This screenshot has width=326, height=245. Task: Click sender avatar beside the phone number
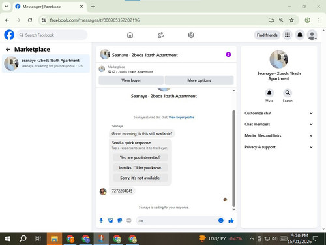(103, 191)
